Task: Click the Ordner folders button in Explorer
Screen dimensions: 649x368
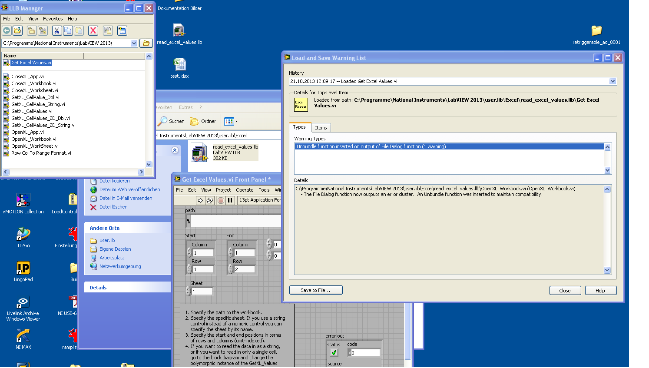Action: [203, 121]
